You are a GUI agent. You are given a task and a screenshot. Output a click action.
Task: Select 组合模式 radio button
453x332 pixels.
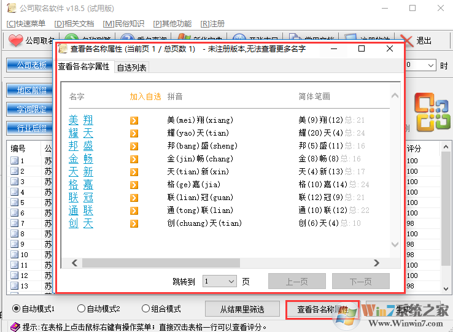tap(145, 309)
